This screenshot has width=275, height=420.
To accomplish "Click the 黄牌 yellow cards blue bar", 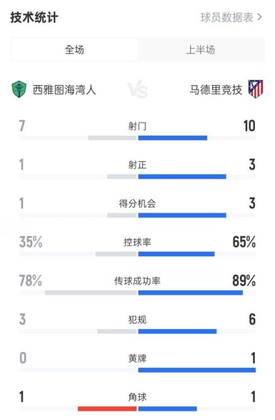I will pyautogui.click(x=197, y=370).
